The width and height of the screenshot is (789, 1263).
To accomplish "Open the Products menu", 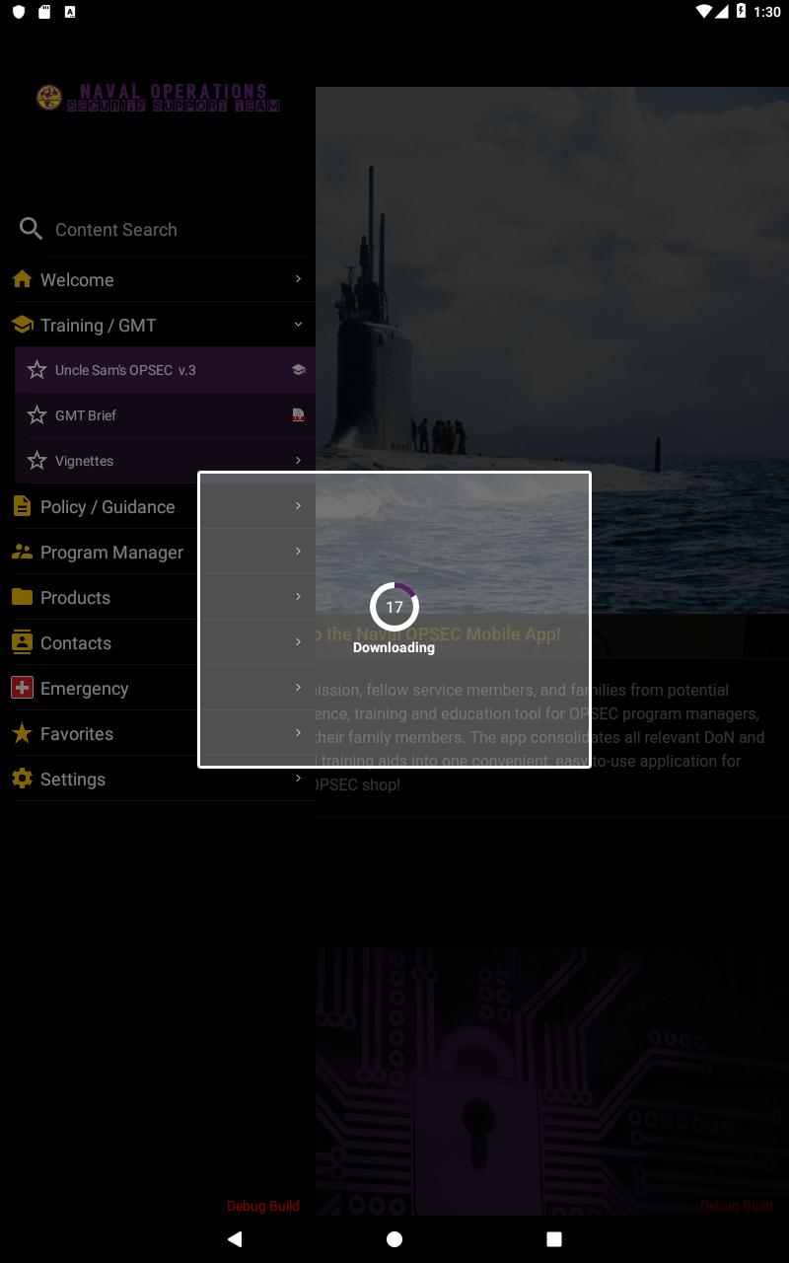I will (158, 597).
